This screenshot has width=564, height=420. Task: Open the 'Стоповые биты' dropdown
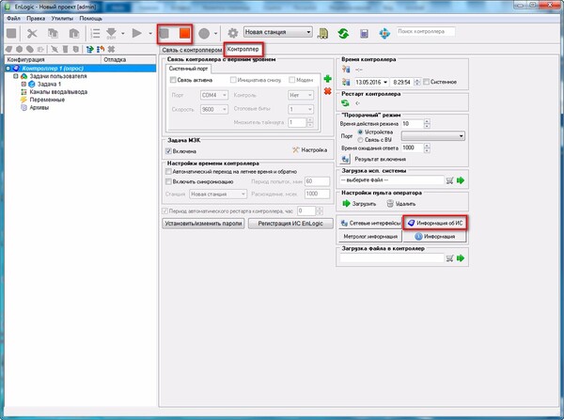click(301, 109)
